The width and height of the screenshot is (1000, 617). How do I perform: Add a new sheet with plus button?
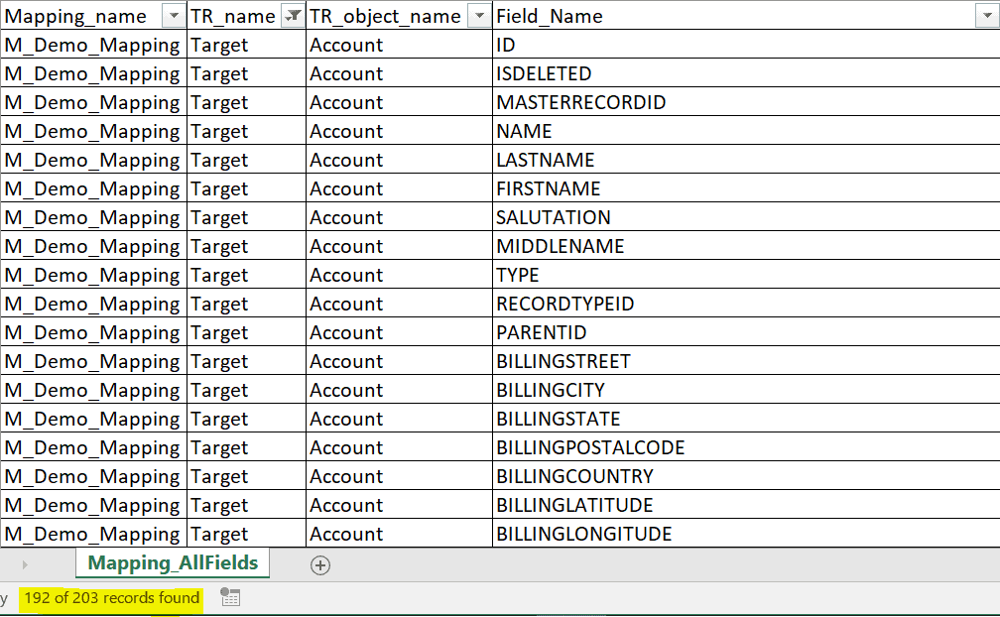(320, 565)
